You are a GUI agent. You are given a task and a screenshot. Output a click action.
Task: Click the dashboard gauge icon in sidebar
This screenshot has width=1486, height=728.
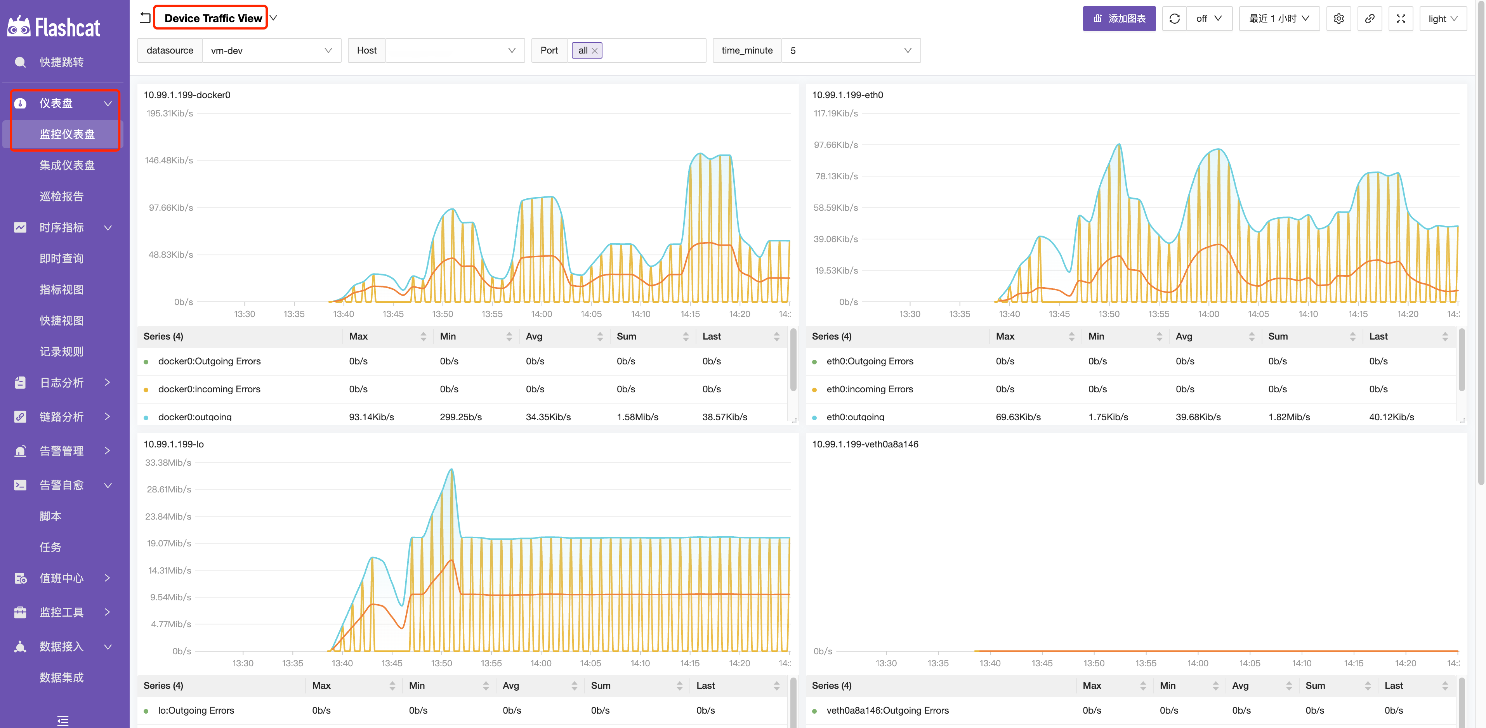click(x=20, y=103)
